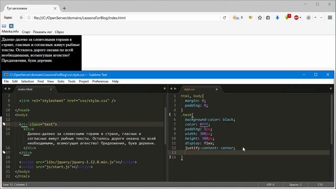Click the bookmark marker on line 17
The height and width of the screenshot is (189, 336).
(x=4, y=152)
